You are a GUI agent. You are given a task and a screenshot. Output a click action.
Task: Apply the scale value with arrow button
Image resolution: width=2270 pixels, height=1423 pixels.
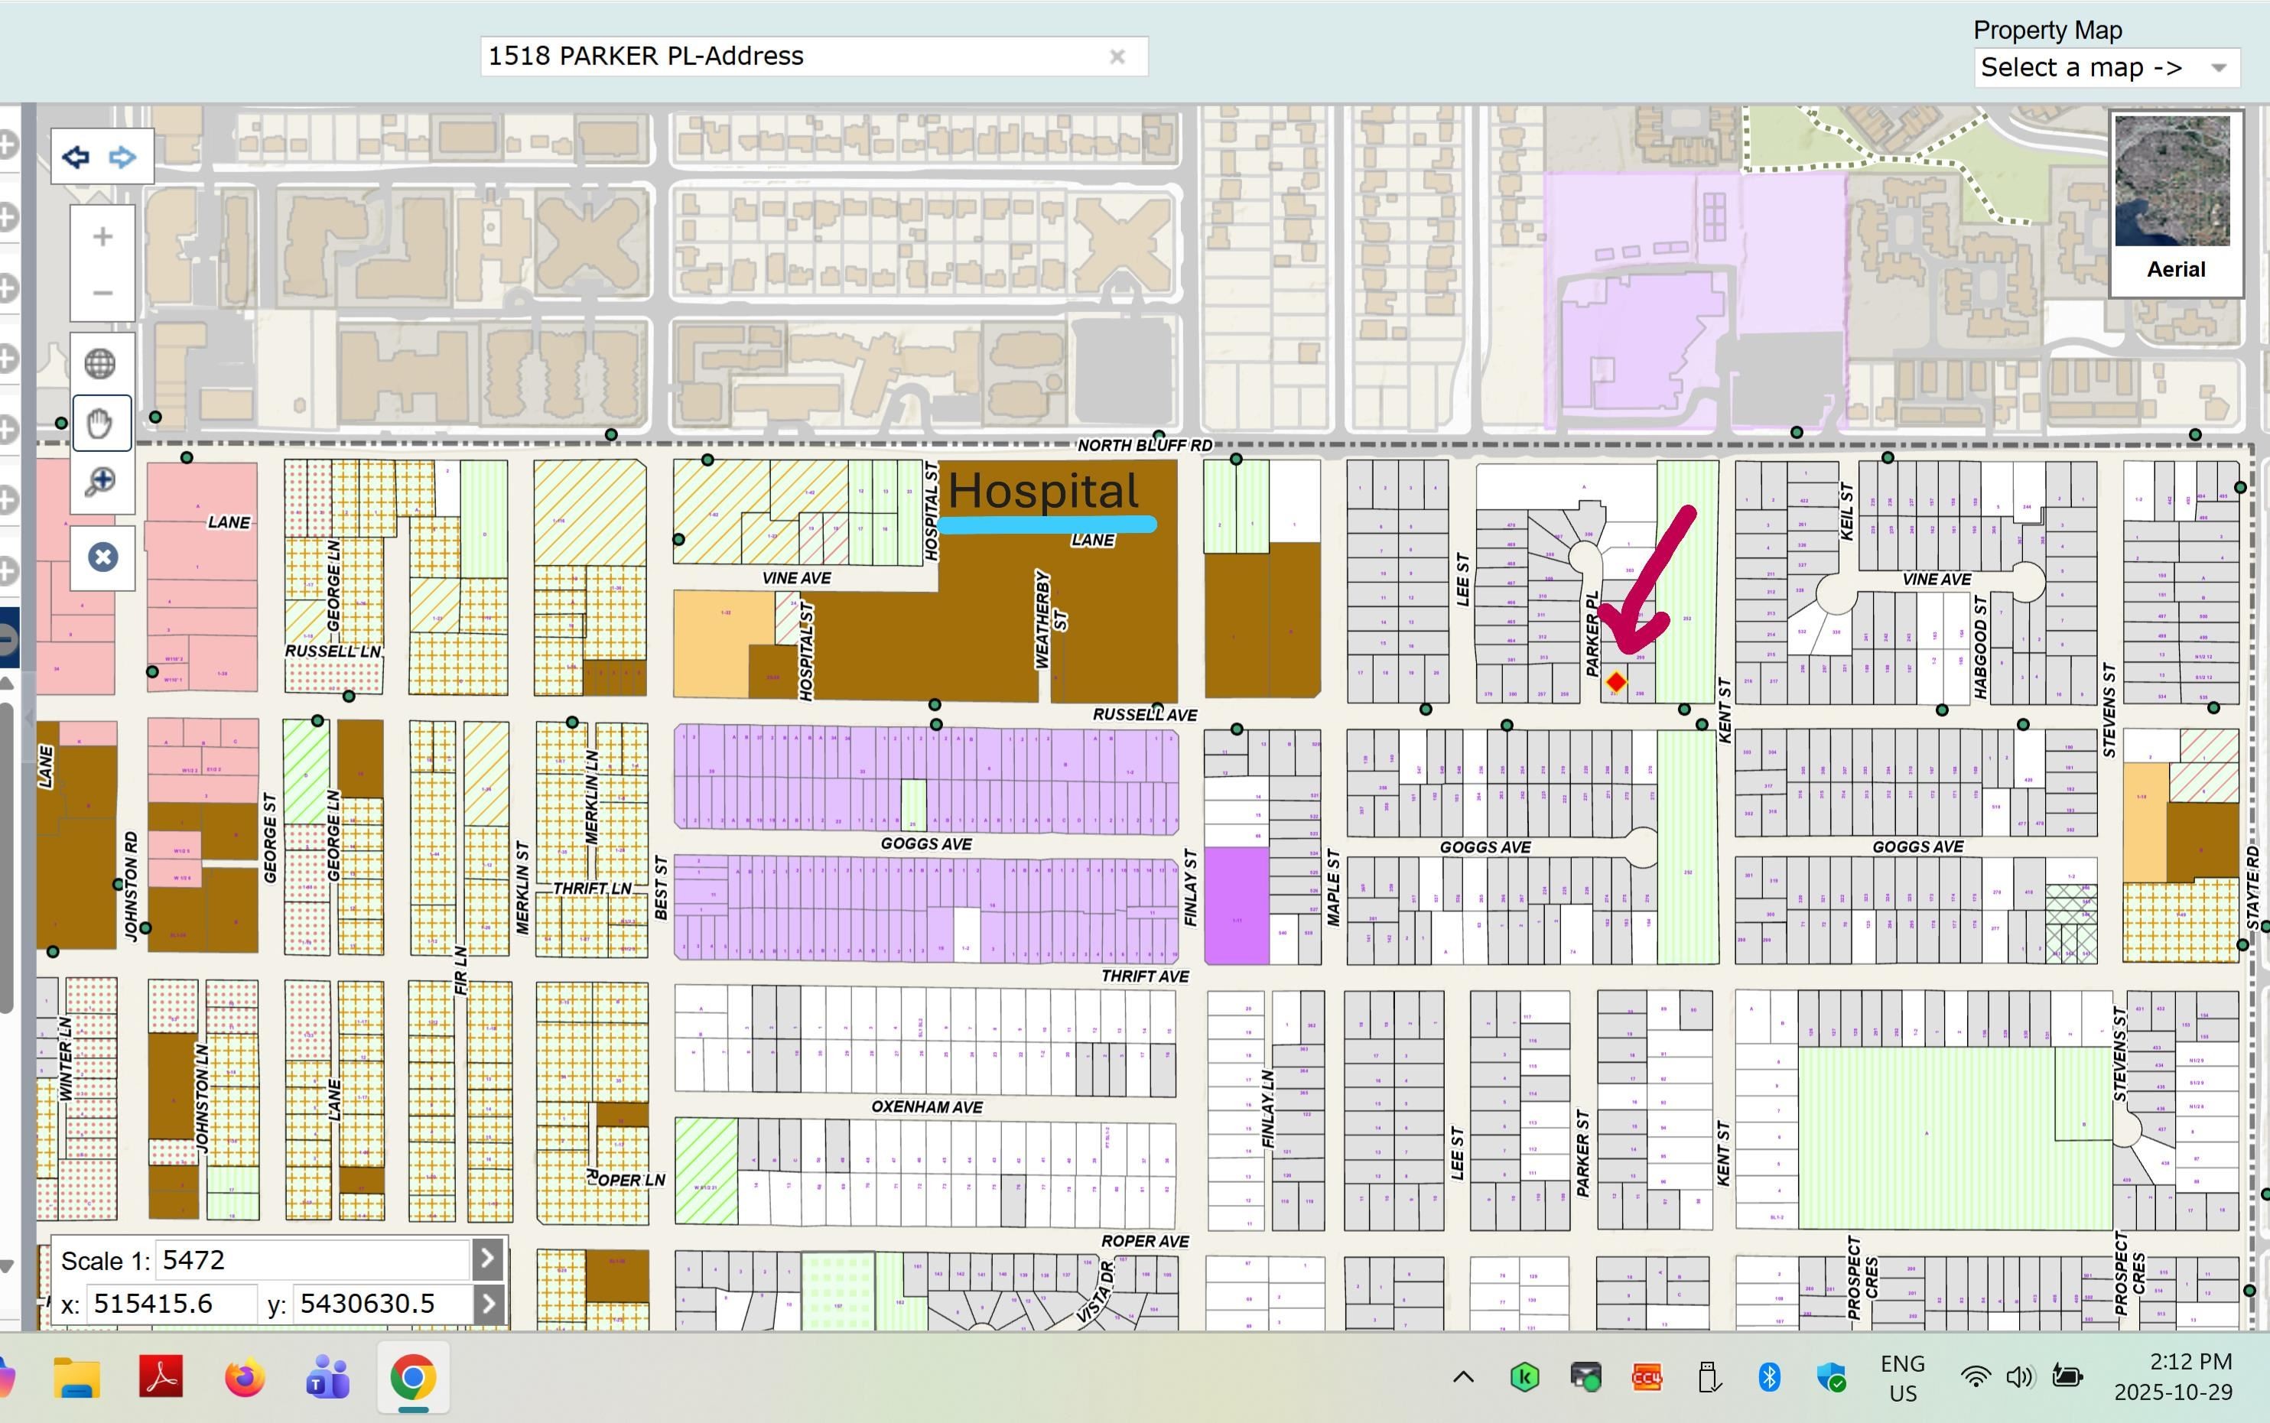coord(487,1259)
